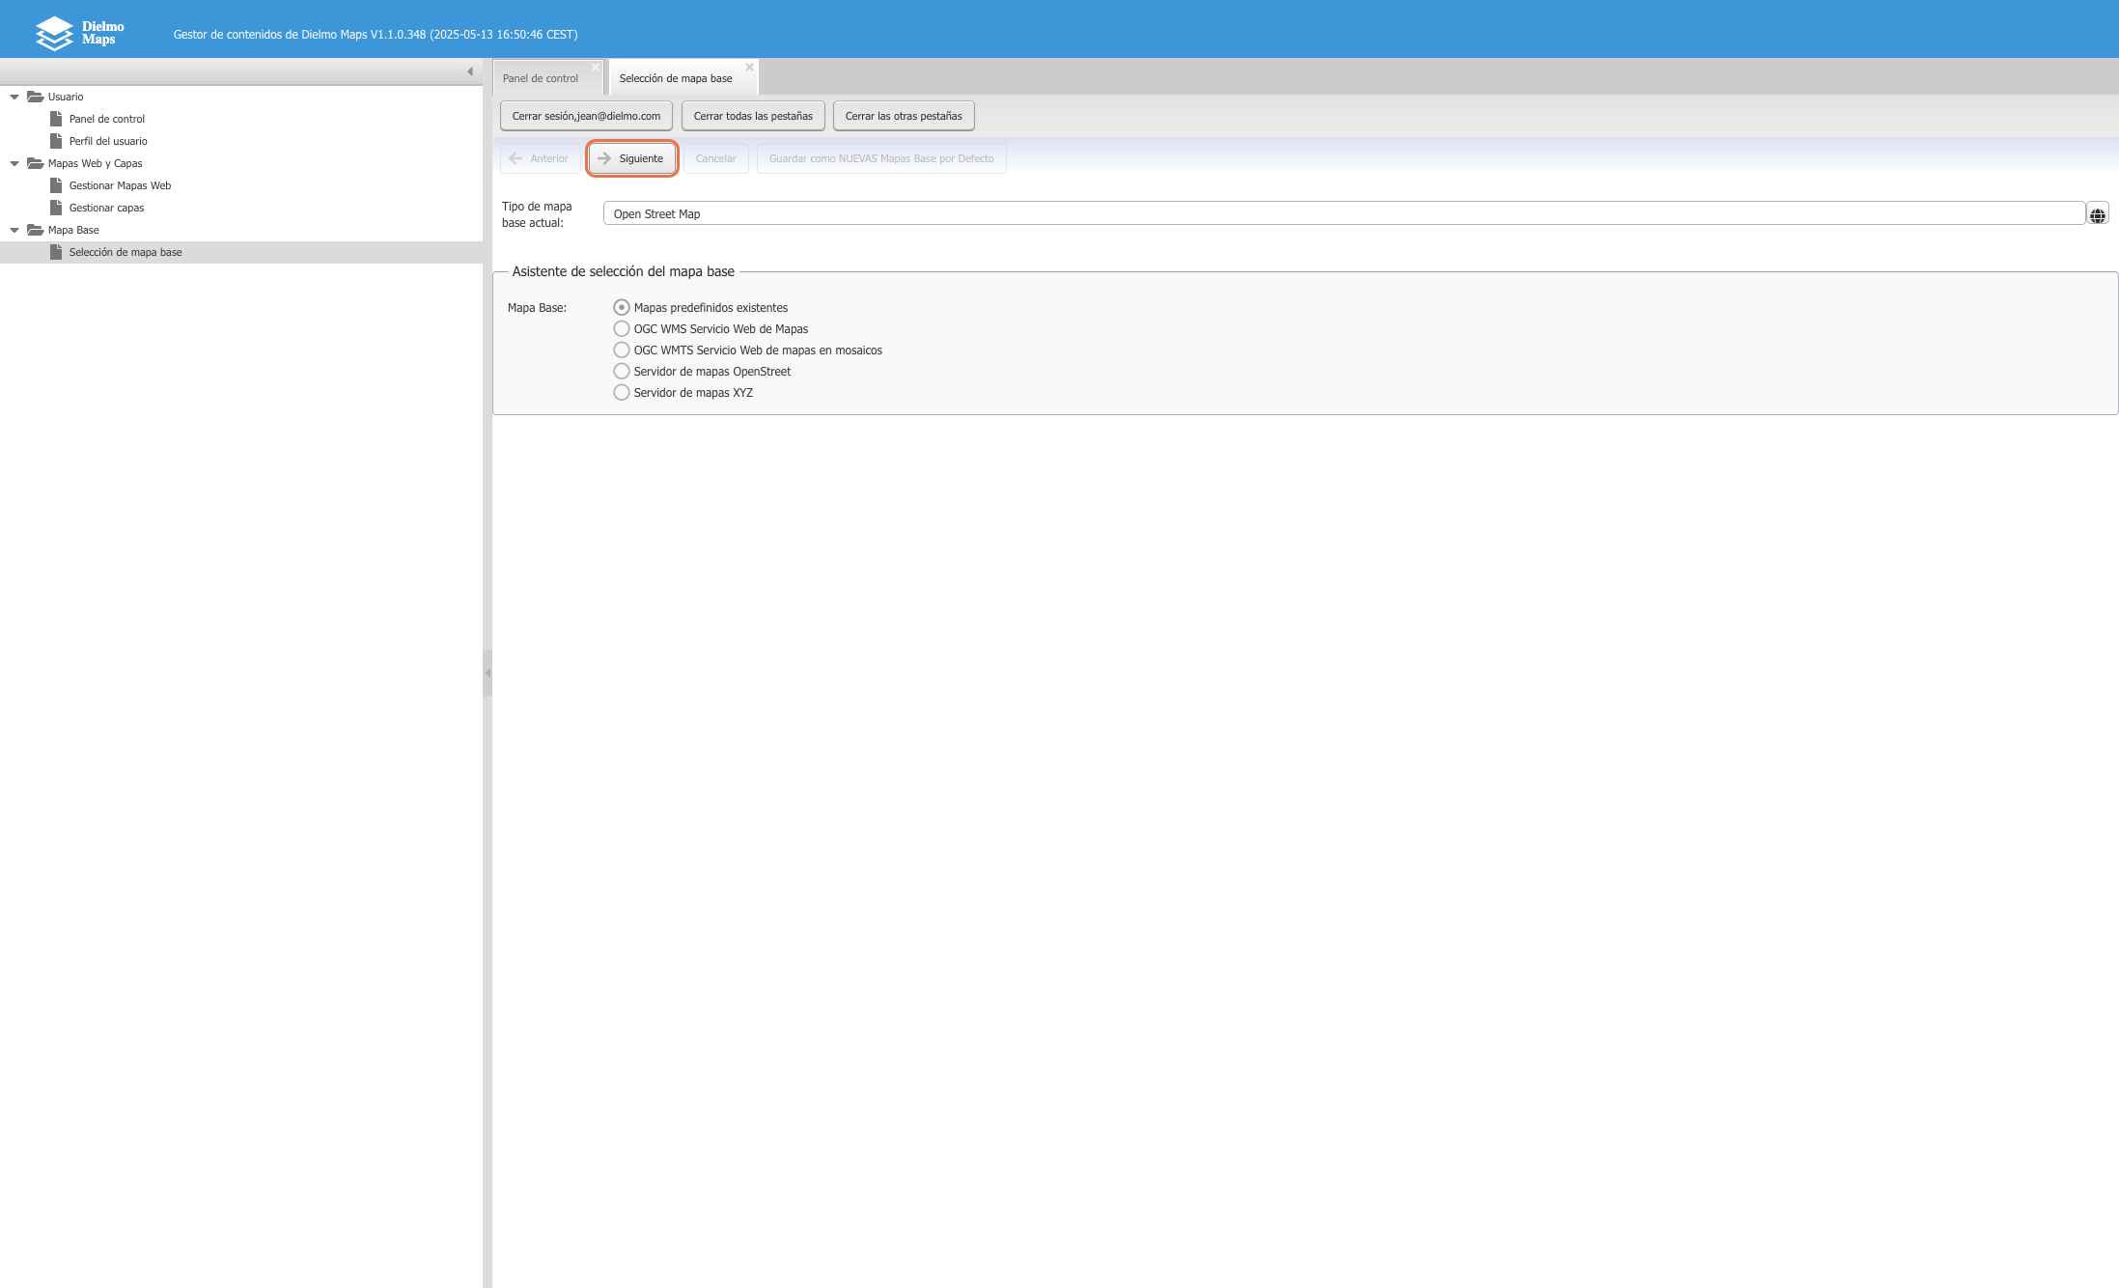Click Cerrar todas las pestañas button

point(753,116)
